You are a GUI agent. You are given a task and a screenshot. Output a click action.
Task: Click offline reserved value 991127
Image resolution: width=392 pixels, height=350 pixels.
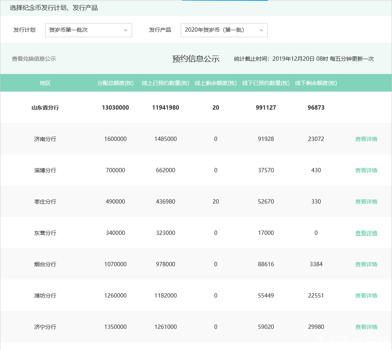click(266, 108)
